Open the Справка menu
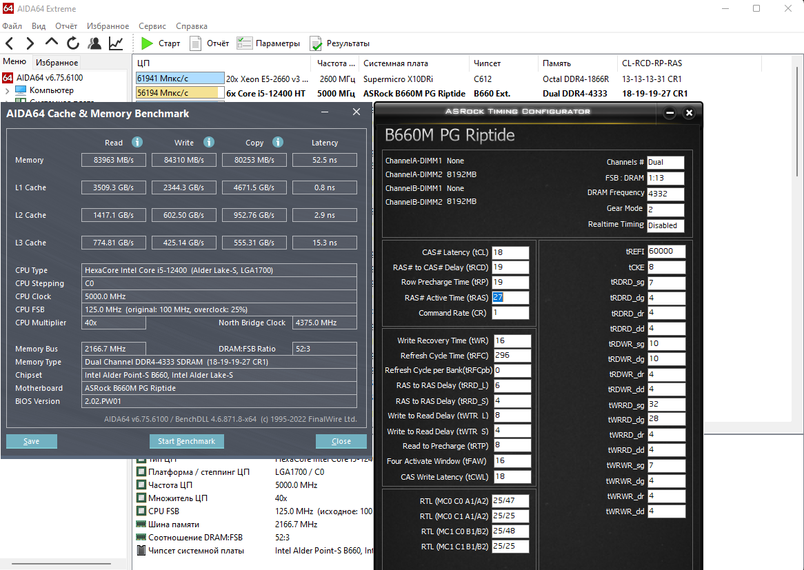This screenshot has height=570, width=804. pyautogui.click(x=192, y=26)
